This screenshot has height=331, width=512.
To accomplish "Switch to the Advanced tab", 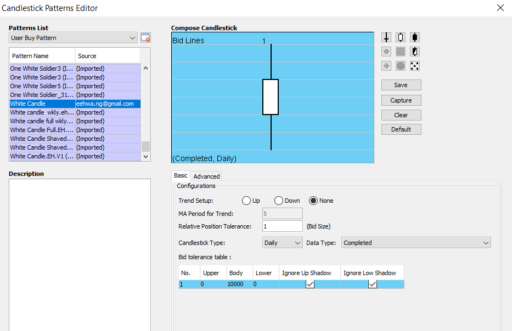I will 206,176.
